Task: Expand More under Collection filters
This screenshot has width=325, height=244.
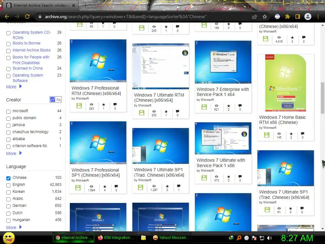Action: (x=14, y=87)
